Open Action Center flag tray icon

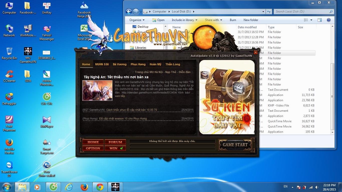point(299,187)
